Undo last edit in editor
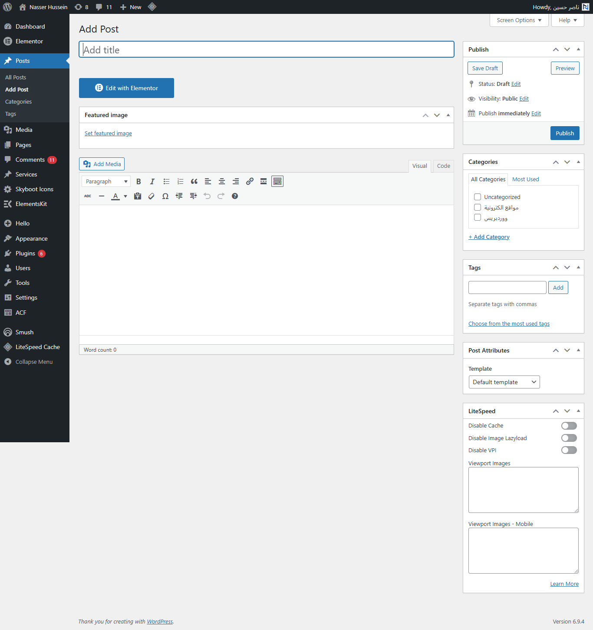 click(x=207, y=196)
